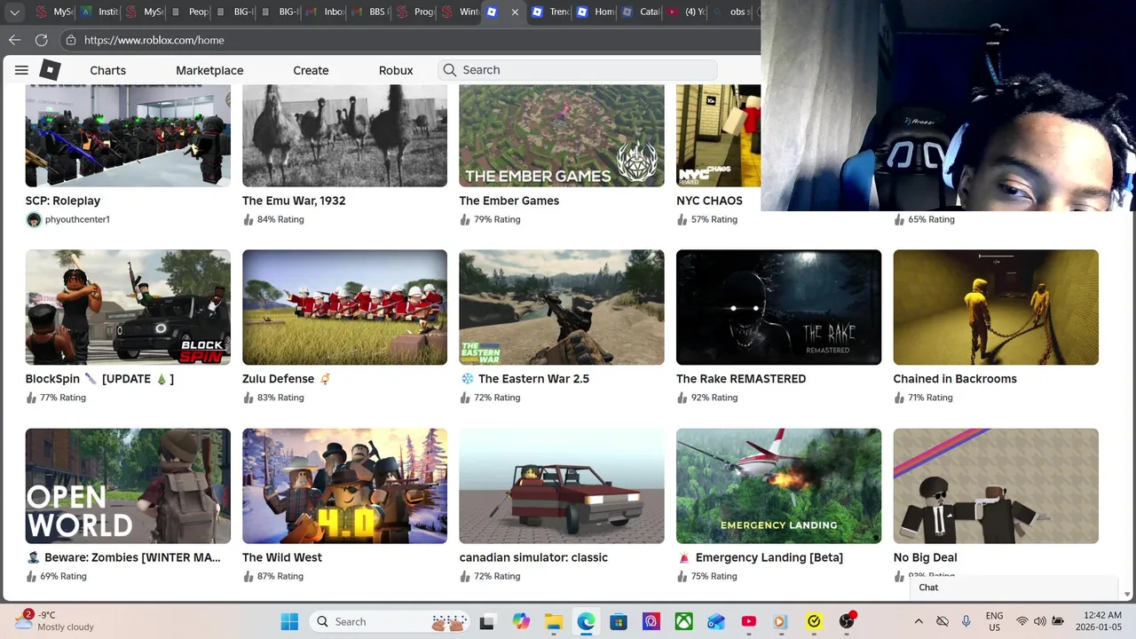
Task: Click the 87% Rating under The Wild West
Action: pyautogui.click(x=280, y=576)
